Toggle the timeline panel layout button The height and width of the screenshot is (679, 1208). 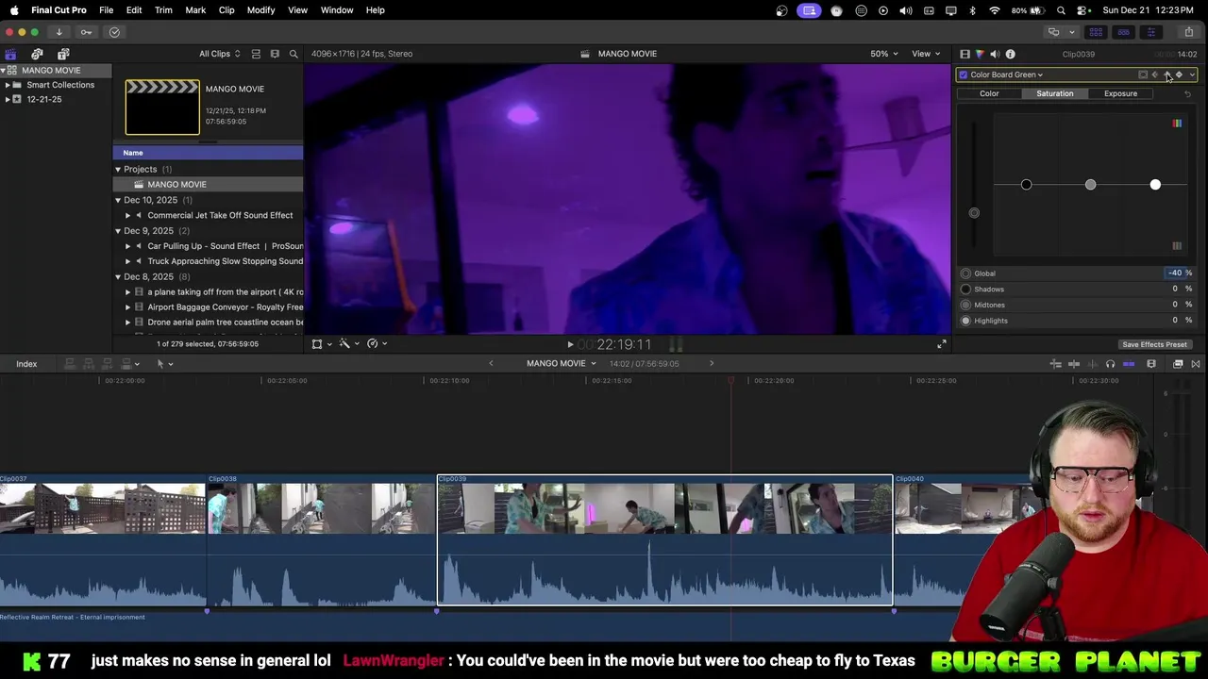pyautogui.click(x=1123, y=32)
